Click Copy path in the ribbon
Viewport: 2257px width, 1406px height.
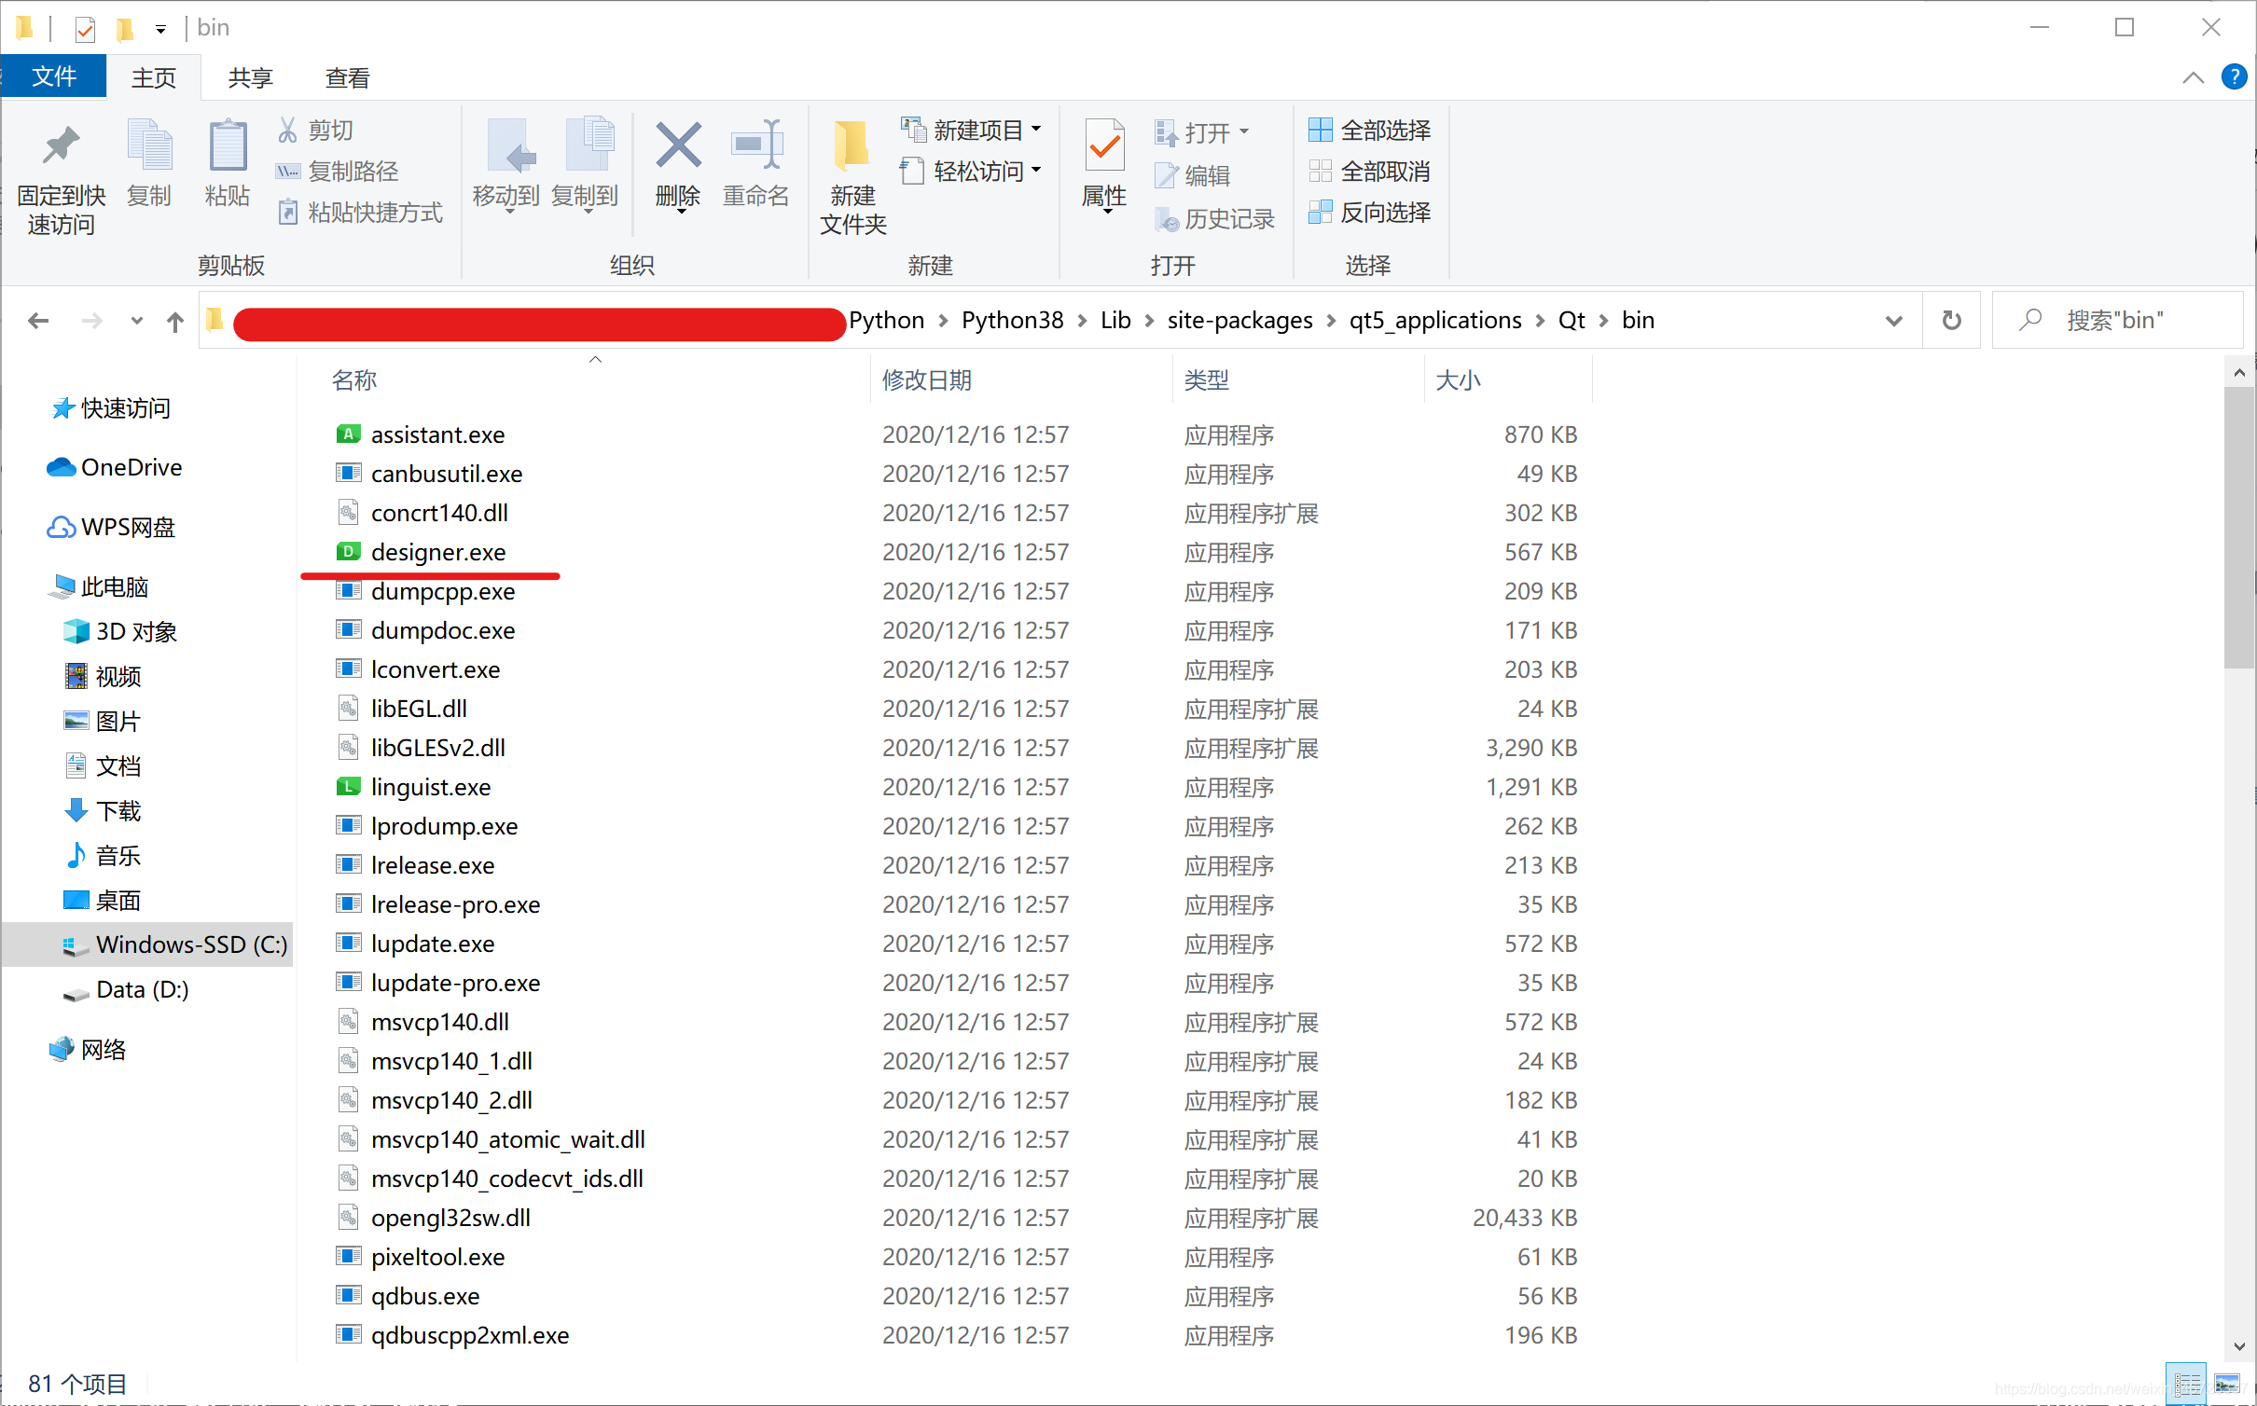pos(338,171)
